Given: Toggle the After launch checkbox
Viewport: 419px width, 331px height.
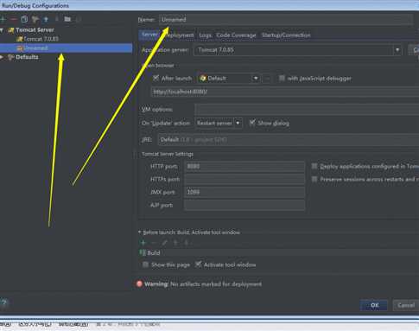Looking at the screenshot, I should click(156, 78).
